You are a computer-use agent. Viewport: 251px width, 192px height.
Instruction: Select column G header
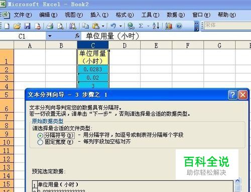(219, 45)
